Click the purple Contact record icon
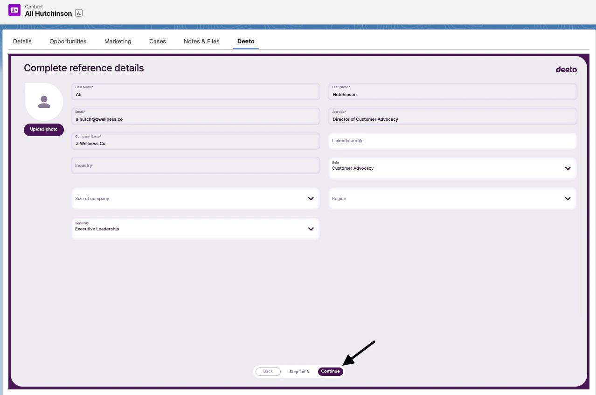The width and height of the screenshot is (596, 395). (14, 10)
